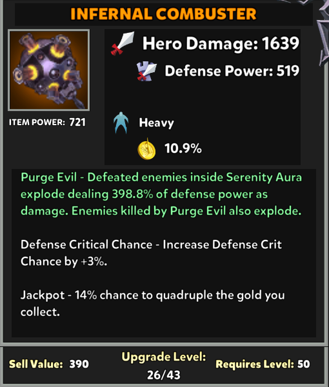329x387 pixels.
Task: Click the Item Power 721 label
Action: [x=47, y=122]
